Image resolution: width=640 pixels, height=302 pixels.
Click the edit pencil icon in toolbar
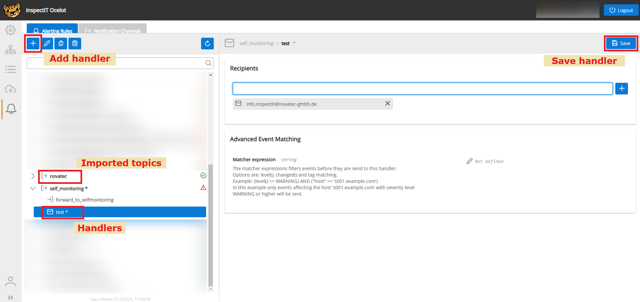(47, 43)
